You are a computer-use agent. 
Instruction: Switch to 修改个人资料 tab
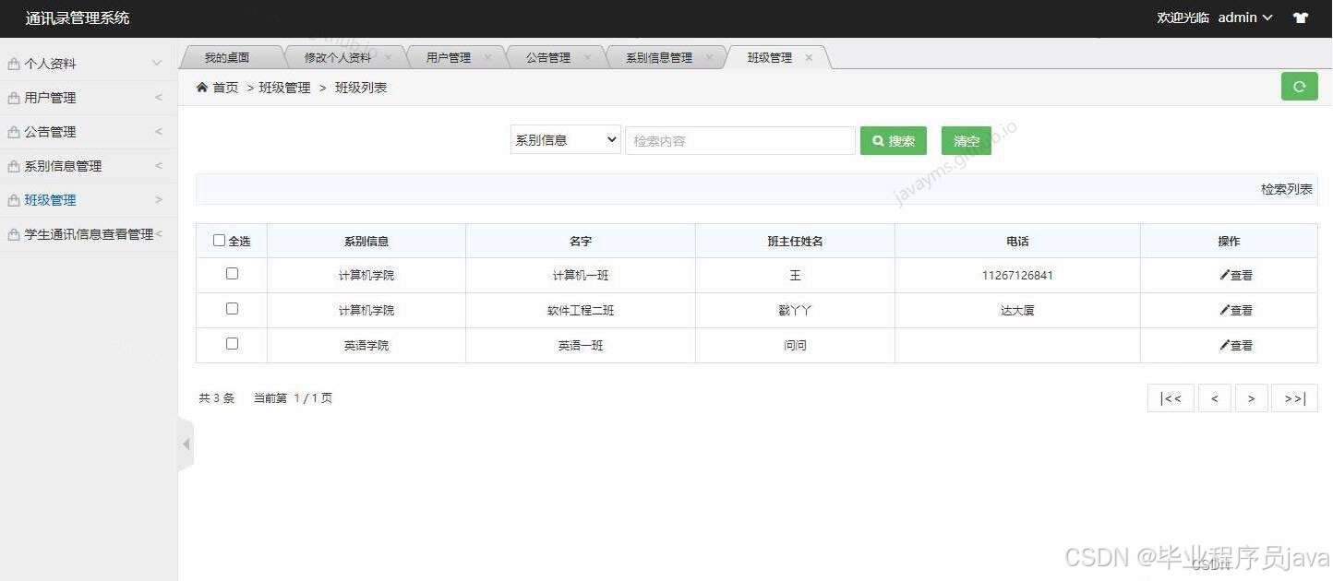click(338, 57)
